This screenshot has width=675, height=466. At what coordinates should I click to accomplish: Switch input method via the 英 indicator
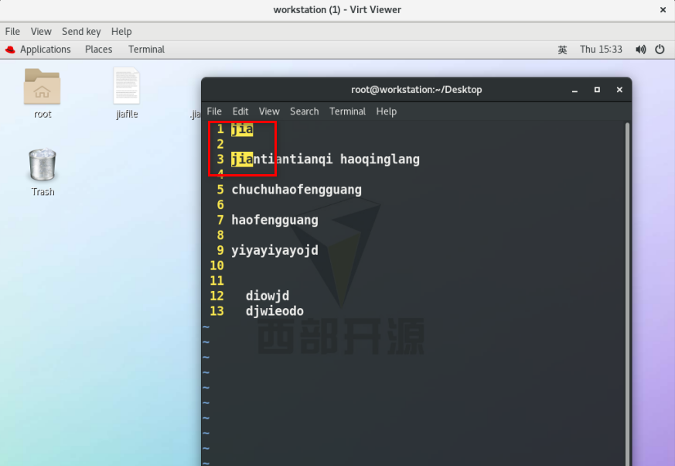(562, 50)
